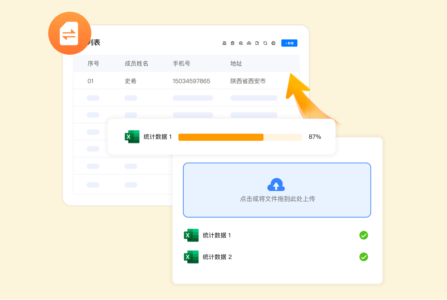The image size is (447, 300).
Task: Click the green checkmark beside 统计数据 2
Action: click(364, 257)
